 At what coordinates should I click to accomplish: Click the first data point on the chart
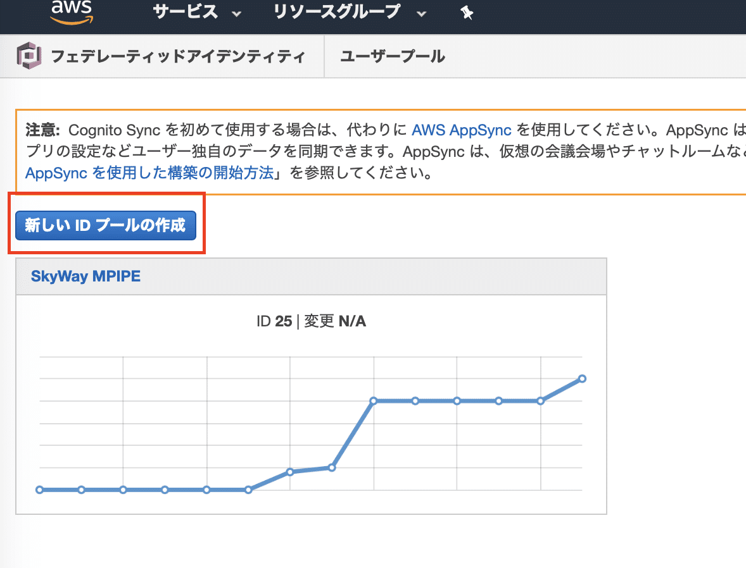(x=40, y=489)
